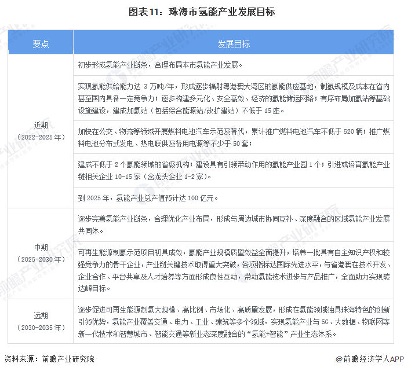Select the row about 2个氢能领域的省级机构

pyautogui.click(x=234, y=170)
